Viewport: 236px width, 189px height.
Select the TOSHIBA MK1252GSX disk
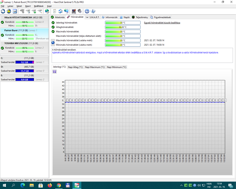coord(25,47)
